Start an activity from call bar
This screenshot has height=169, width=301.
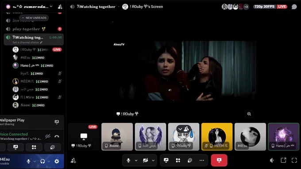(178, 160)
